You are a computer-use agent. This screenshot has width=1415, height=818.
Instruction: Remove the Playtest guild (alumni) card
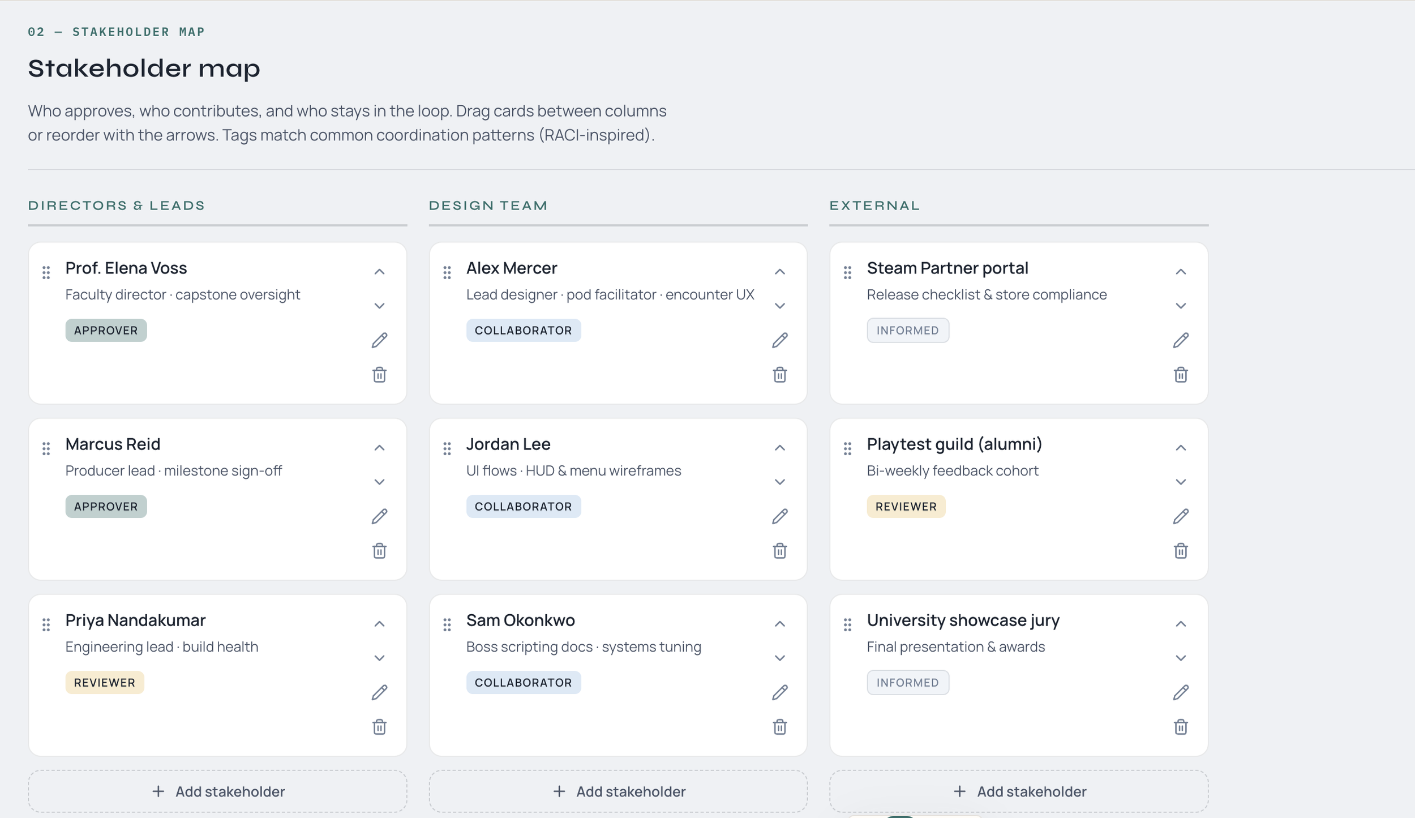[x=1180, y=551]
